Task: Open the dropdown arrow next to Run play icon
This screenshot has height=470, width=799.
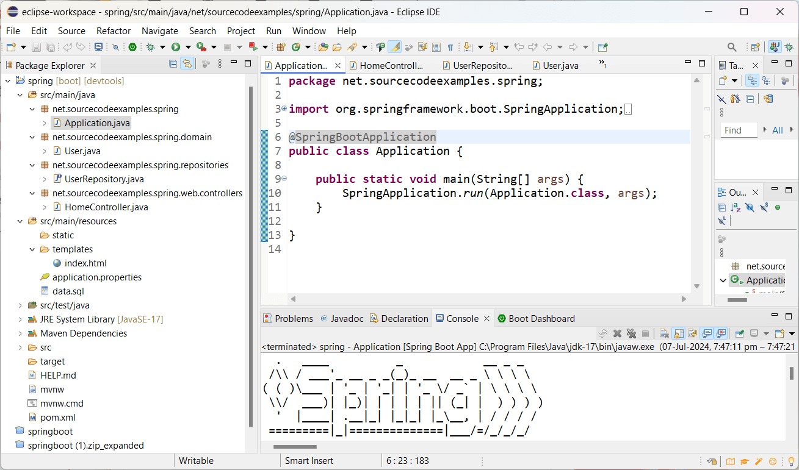Action: click(x=188, y=47)
